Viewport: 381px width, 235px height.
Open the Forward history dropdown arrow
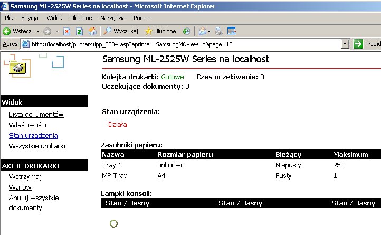coord(58,31)
